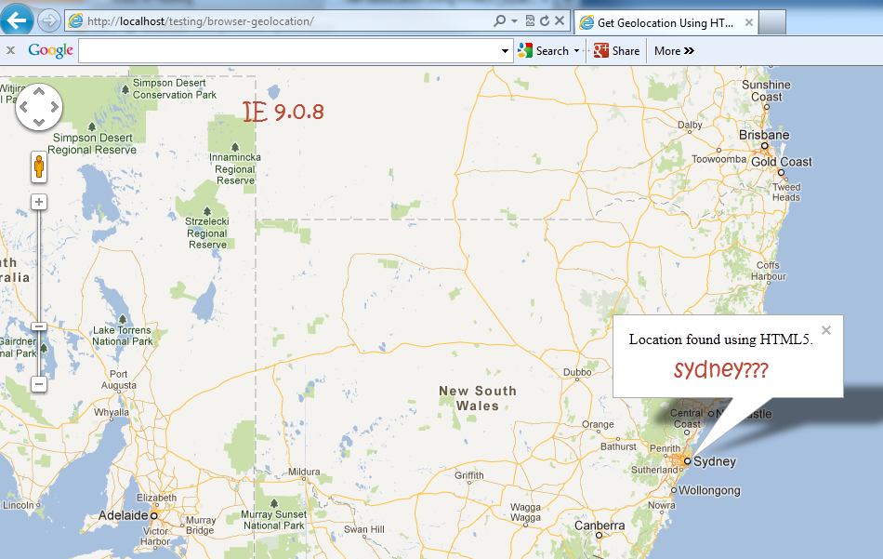Click the address bar search magnifier icon
This screenshot has height=559, width=883.
(500, 20)
